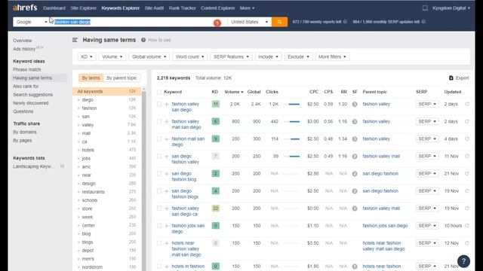483x271 pixels.
Task: Change the United States country dropdown
Action: coord(249,22)
